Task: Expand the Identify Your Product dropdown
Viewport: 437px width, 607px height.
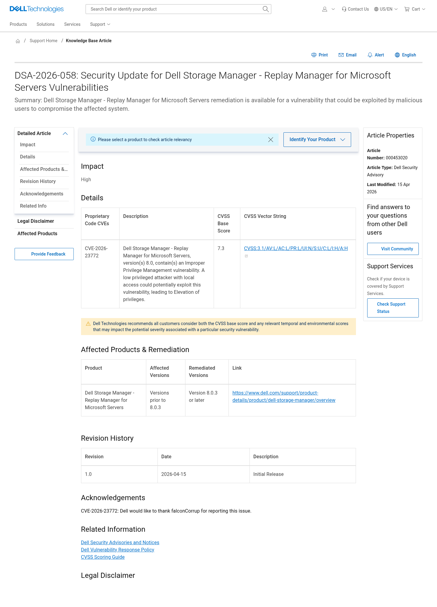Action: coord(317,140)
